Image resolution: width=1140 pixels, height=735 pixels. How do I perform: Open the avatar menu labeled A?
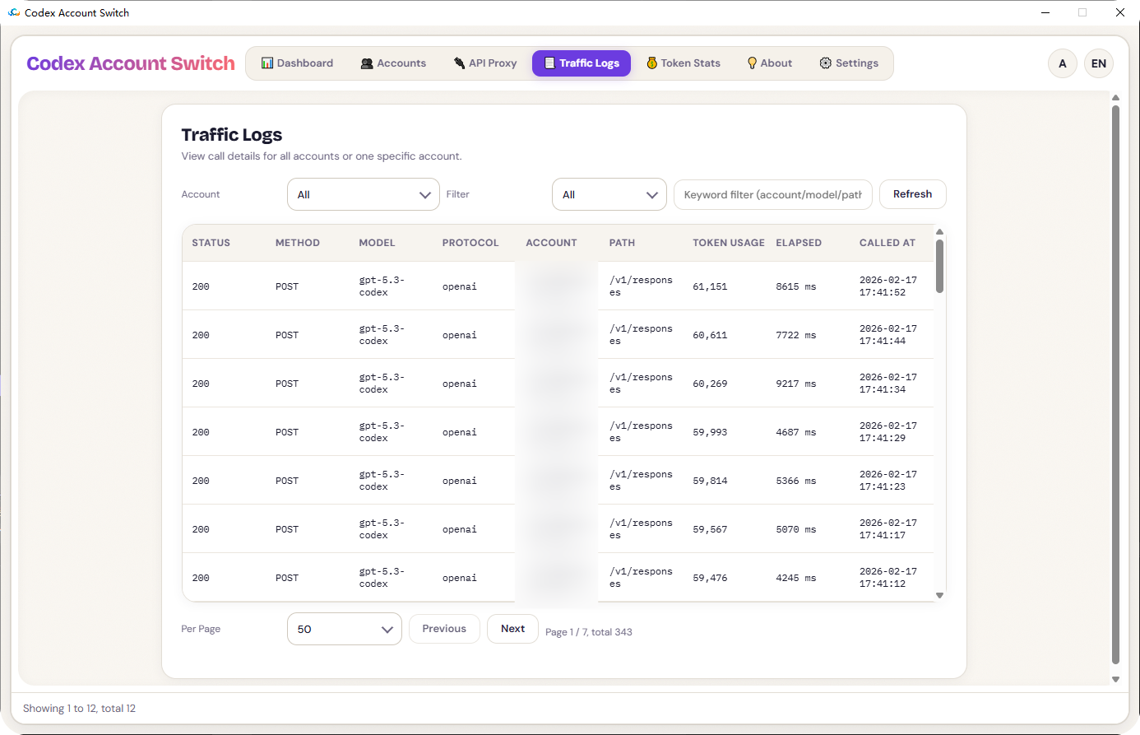point(1062,63)
